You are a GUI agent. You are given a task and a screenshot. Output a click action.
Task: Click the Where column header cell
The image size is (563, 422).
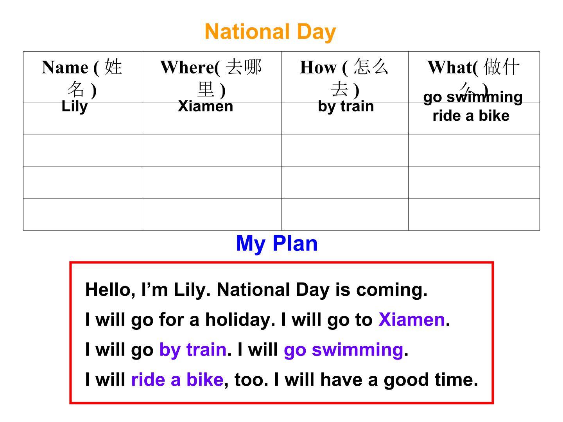tap(211, 77)
